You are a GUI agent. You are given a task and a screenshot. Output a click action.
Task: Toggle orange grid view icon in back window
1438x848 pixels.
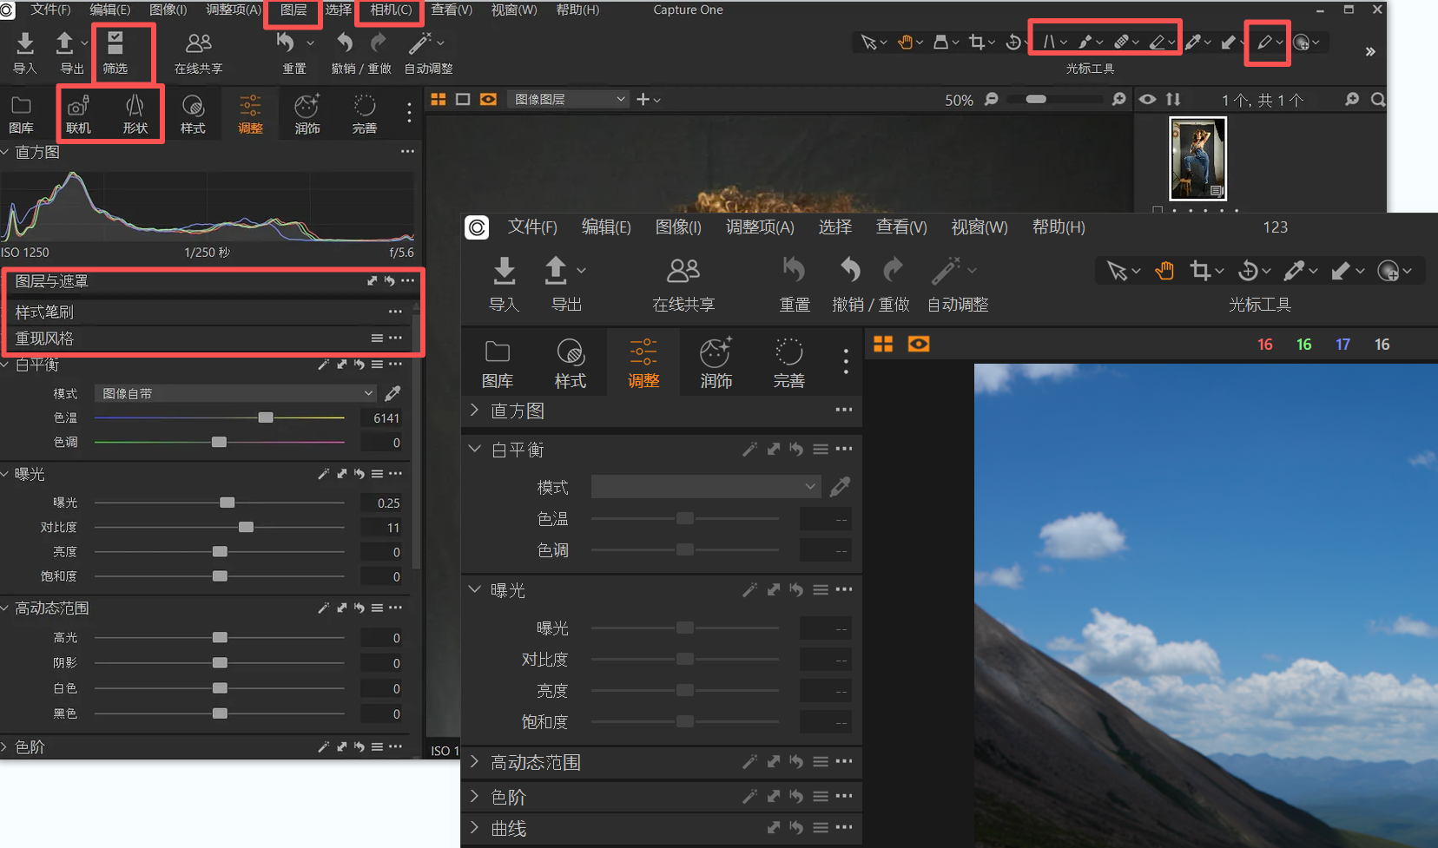coord(439,100)
